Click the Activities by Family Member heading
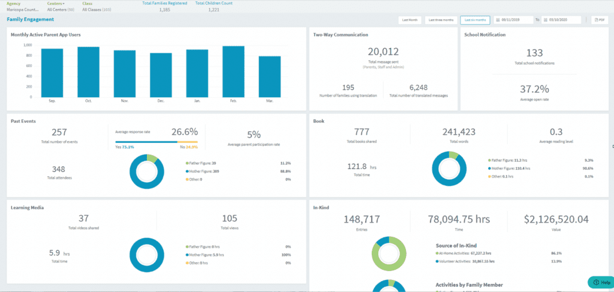 [469, 285]
